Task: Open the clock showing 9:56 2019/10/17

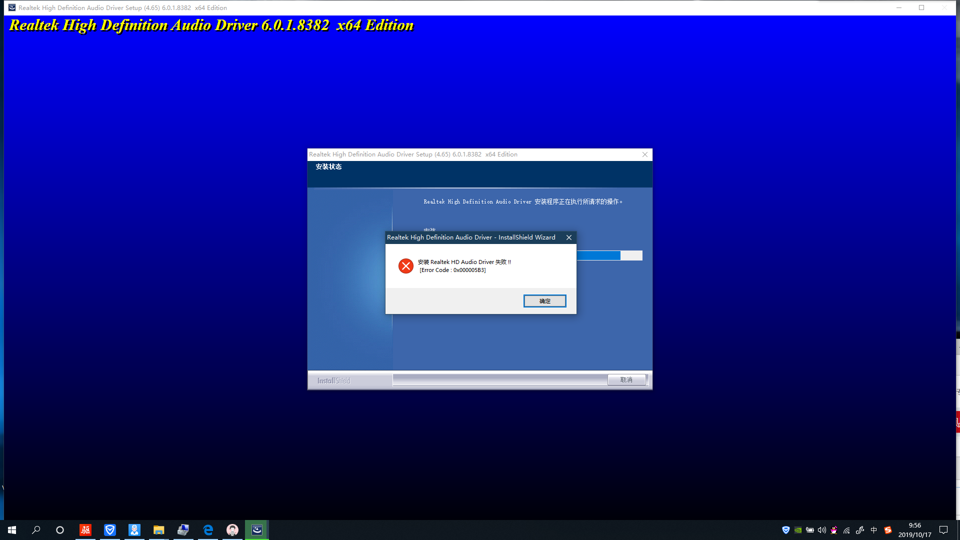Action: pyautogui.click(x=914, y=530)
